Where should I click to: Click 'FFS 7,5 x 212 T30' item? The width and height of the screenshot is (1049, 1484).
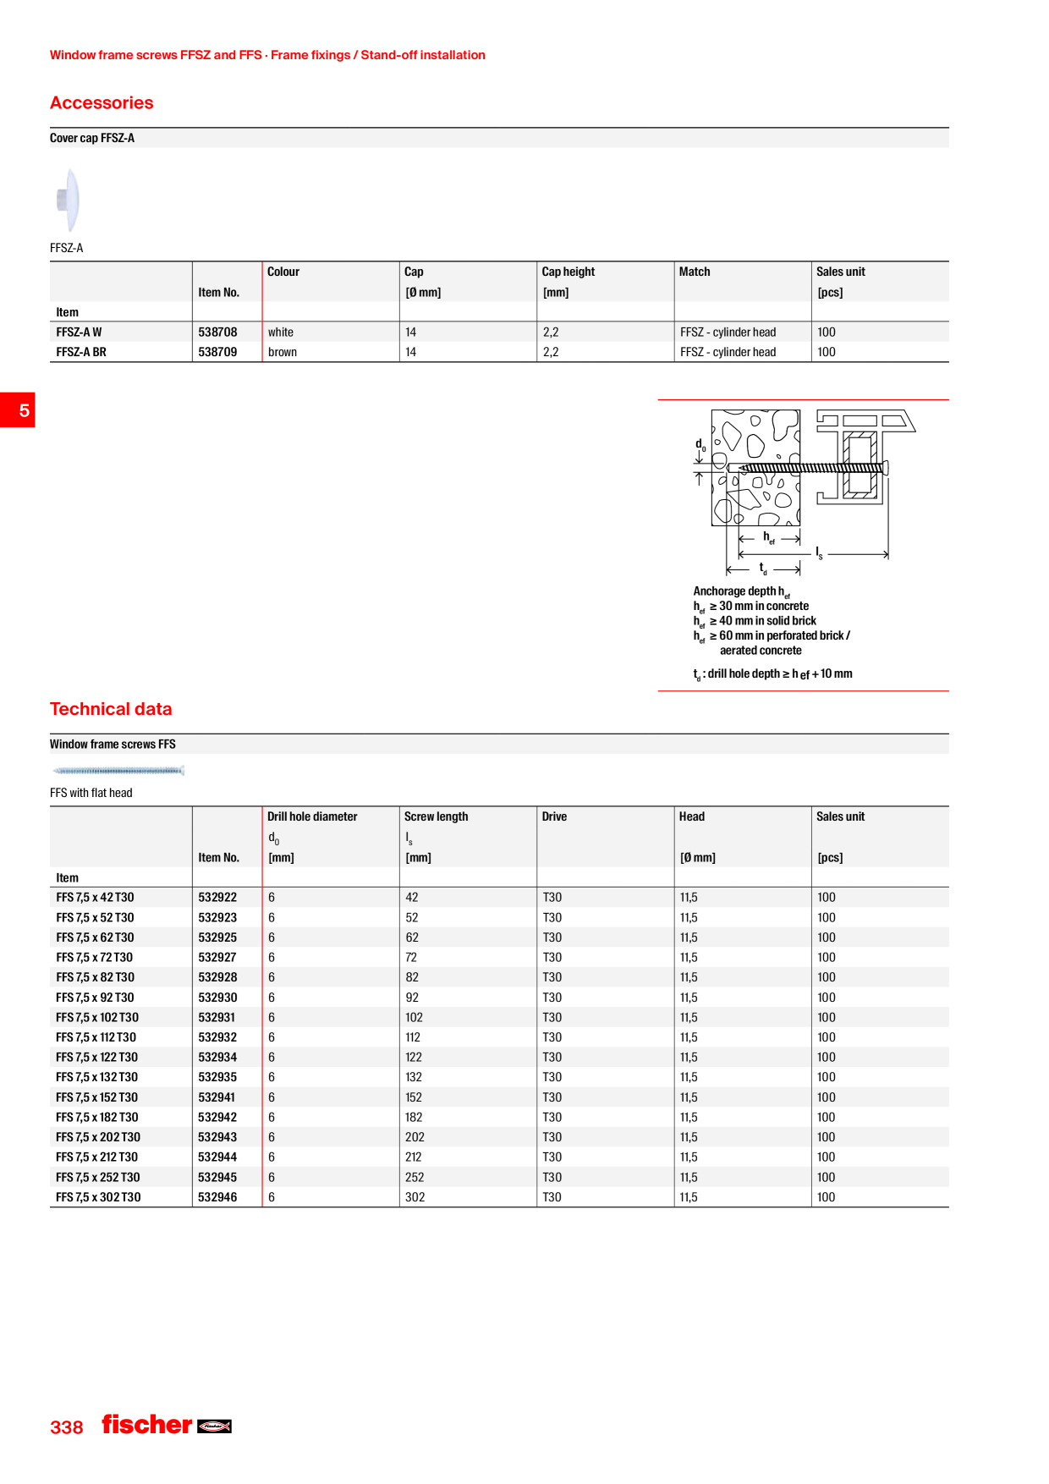[97, 1157]
